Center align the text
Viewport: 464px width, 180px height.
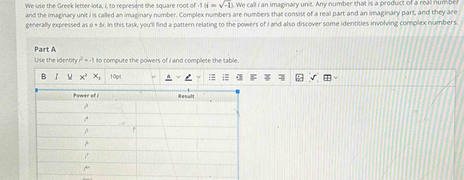[268, 78]
